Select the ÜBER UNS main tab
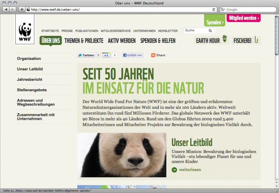Image resolution: width=279 pixels, height=193 pixels. click(x=51, y=40)
